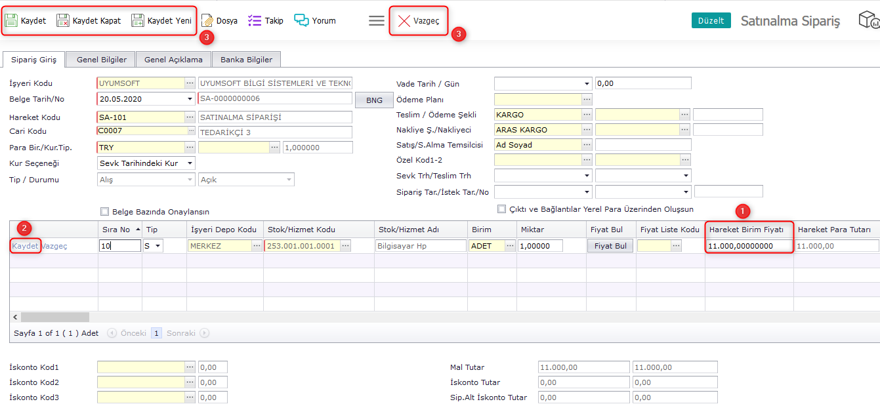Click the BNG button
The width and height of the screenshot is (880, 406).
374,100
